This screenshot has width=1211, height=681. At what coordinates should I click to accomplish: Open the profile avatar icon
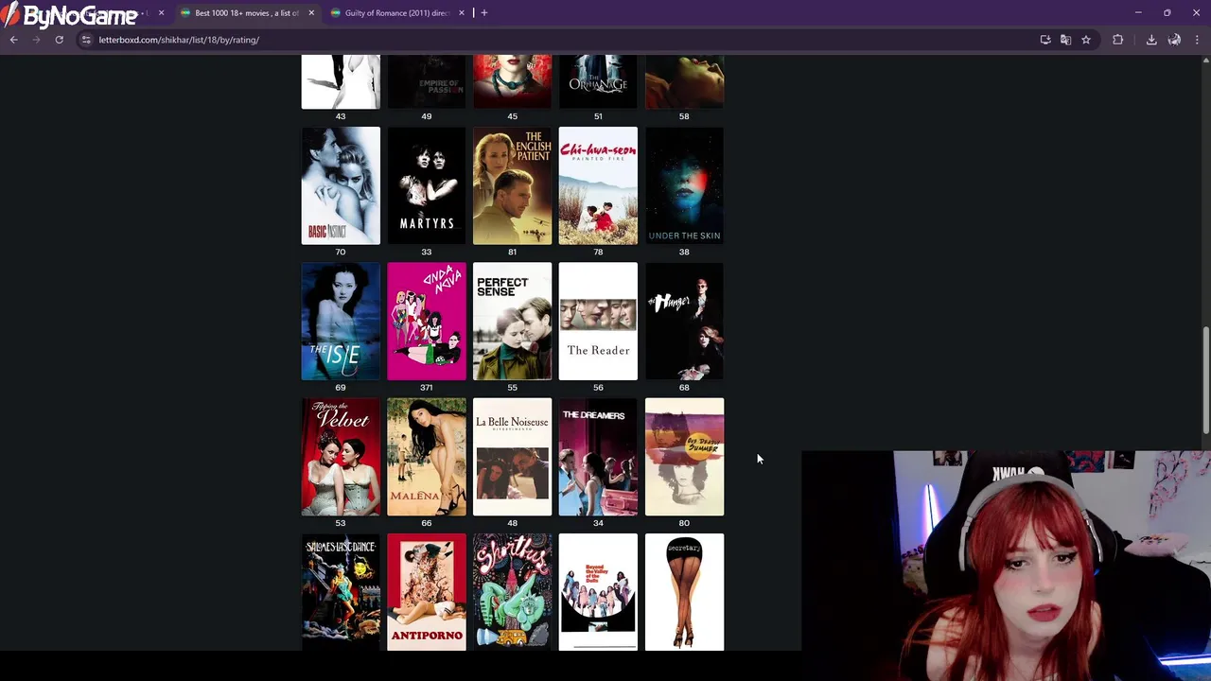pyautogui.click(x=1174, y=40)
